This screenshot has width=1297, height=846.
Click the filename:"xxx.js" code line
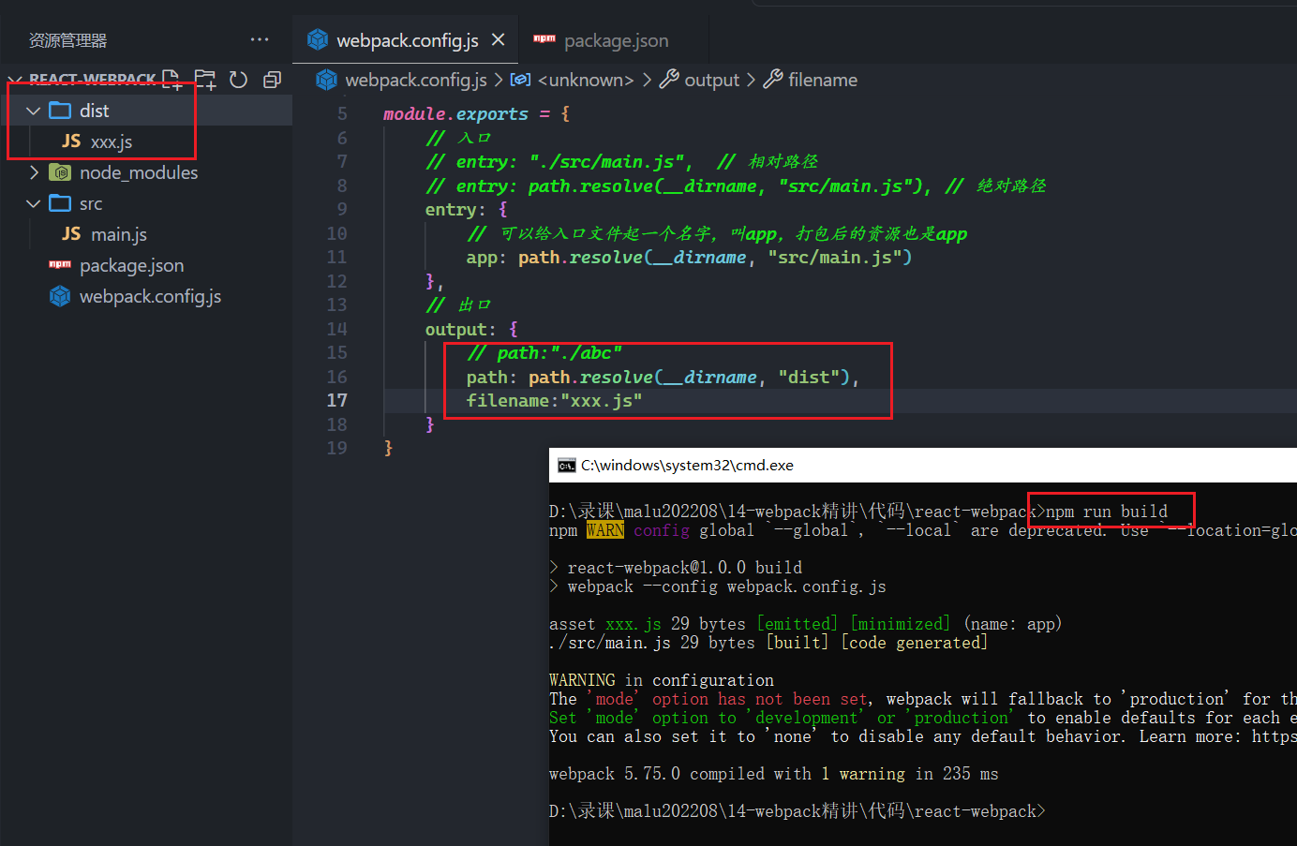click(x=554, y=401)
